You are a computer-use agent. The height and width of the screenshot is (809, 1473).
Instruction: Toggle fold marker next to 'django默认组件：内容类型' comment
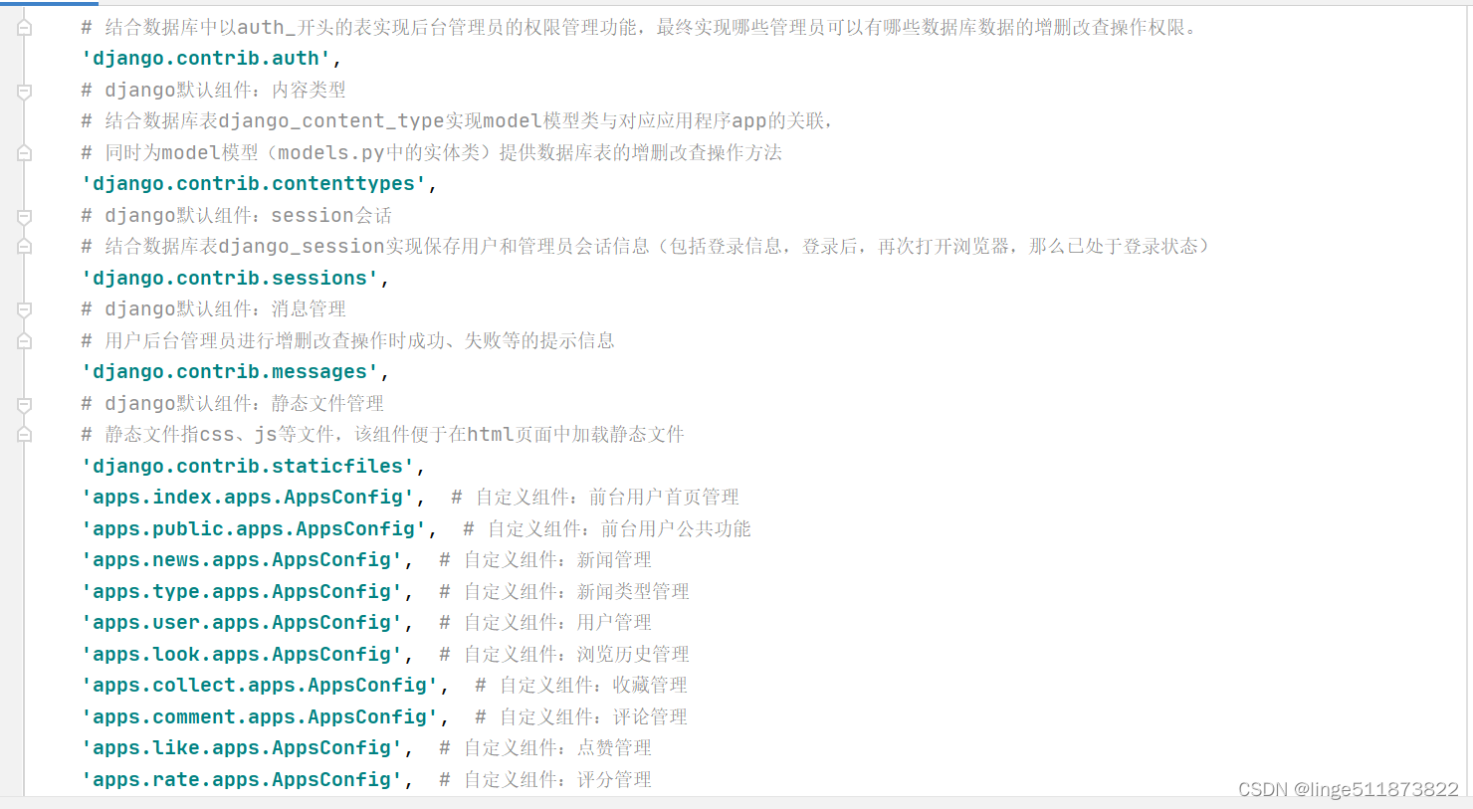point(24,91)
